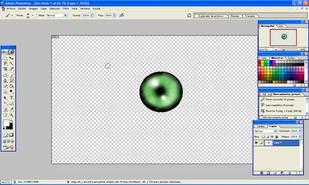Image resolution: width=309 pixels, height=185 pixels.
Task: Open layer Opacidad arrow in Capas panel
Action: pos(300,131)
